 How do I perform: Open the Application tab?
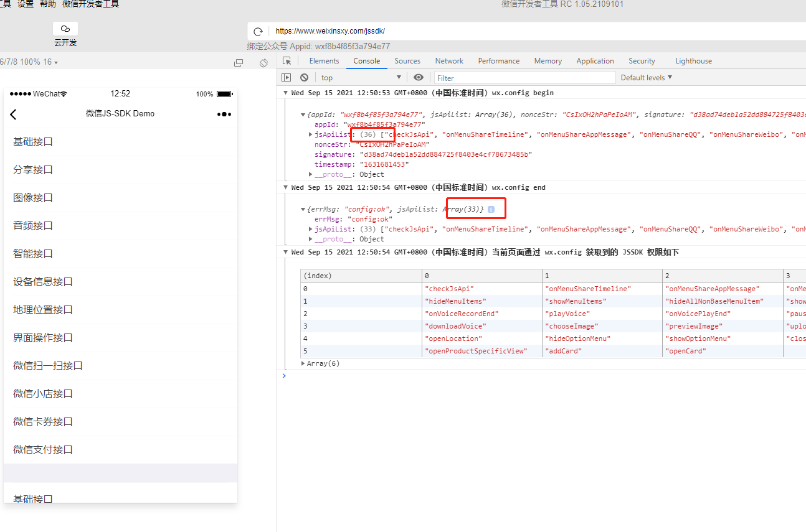tap(595, 61)
